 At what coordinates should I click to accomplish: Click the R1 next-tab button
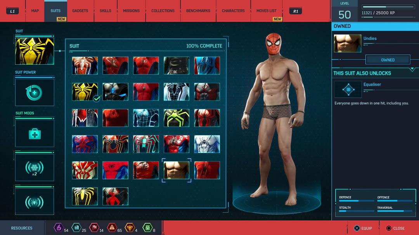coord(296,11)
